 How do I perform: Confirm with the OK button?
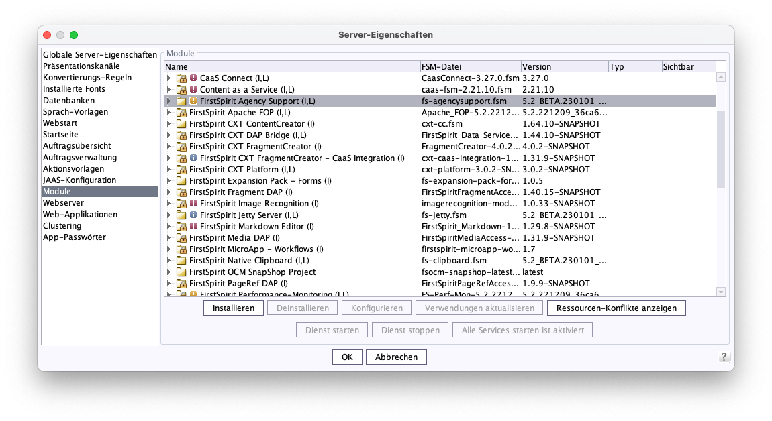tap(347, 357)
